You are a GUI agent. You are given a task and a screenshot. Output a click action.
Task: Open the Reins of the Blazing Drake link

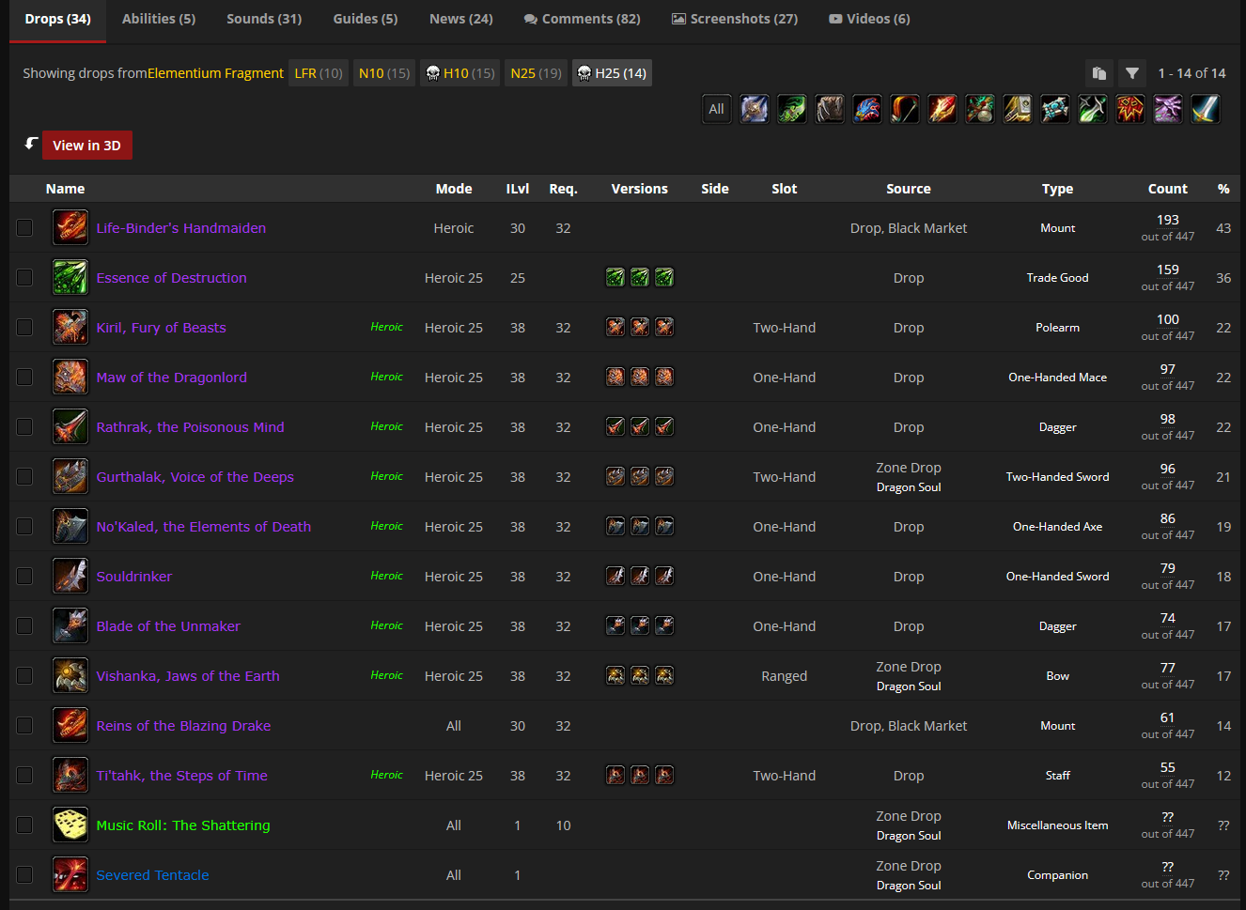[183, 725]
